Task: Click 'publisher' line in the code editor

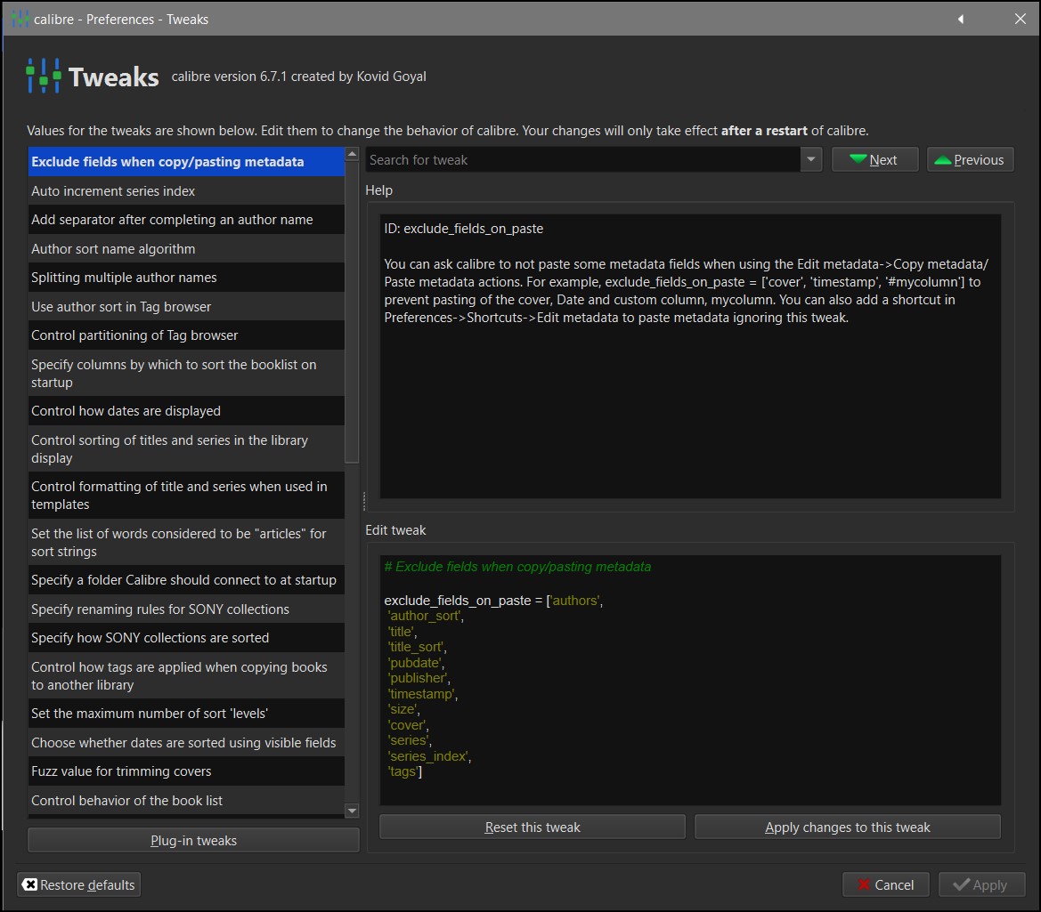Action: point(419,678)
